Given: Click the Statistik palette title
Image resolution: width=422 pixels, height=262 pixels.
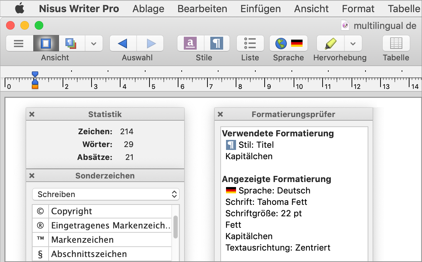Looking at the screenshot, I should click(x=105, y=114).
